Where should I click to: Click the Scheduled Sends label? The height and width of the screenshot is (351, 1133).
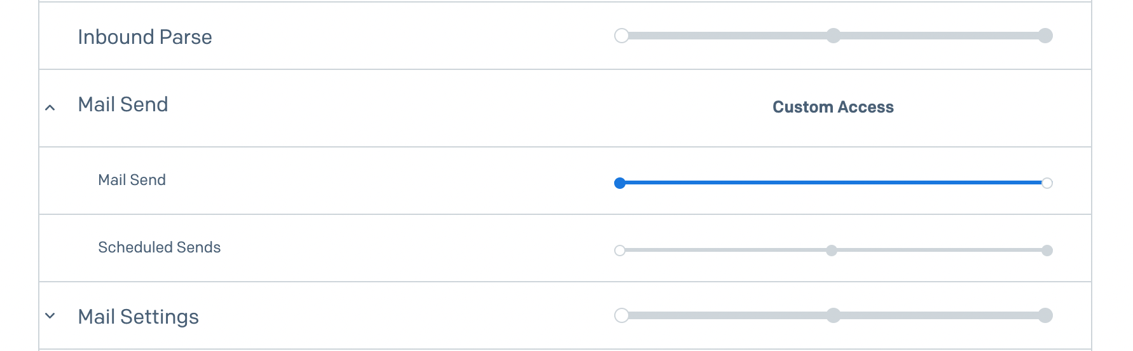[x=159, y=247]
